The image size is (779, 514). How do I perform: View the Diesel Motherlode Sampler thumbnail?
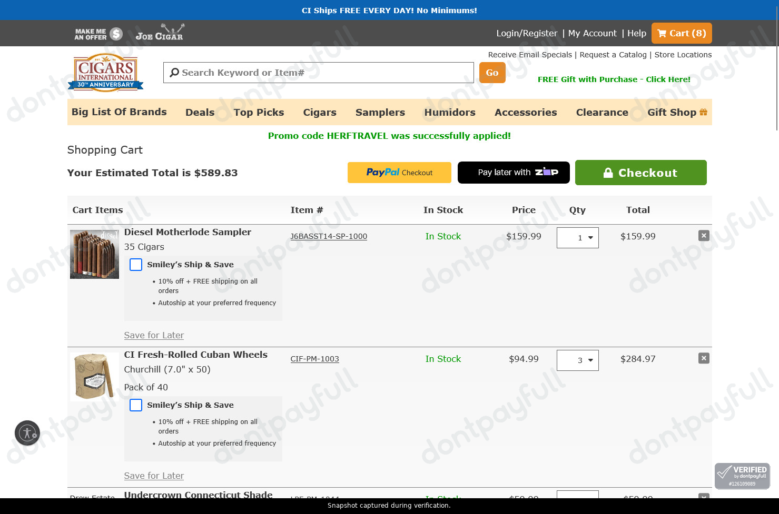coord(94,254)
